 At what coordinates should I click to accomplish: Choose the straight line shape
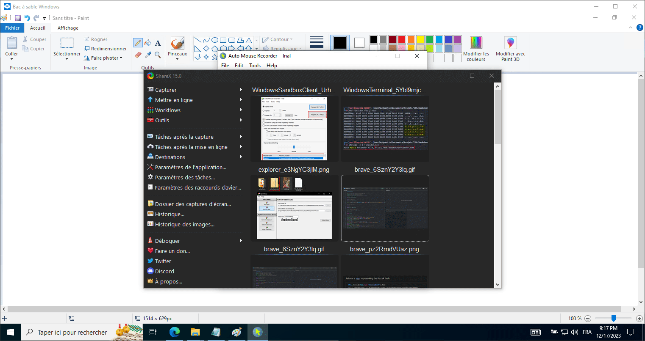[197, 40]
